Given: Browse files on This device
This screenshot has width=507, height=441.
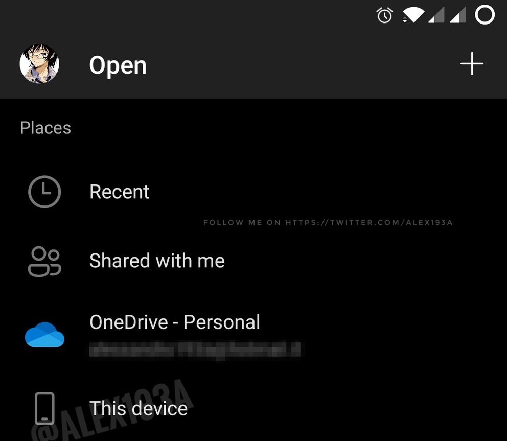Looking at the screenshot, I should 139,408.
